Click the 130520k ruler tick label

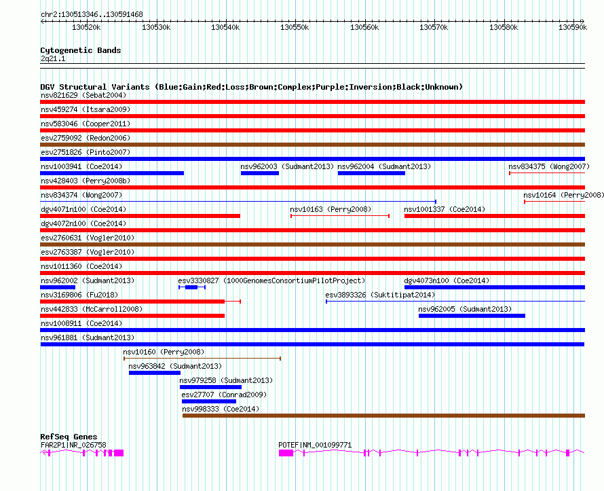(86, 27)
